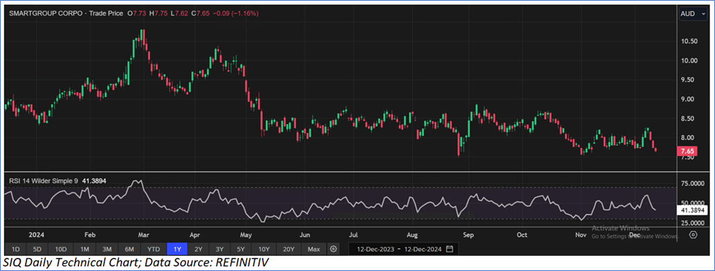This screenshot has height=271, width=715.
Task: Switch to the 6M range
Action: pyautogui.click(x=129, y=250)
